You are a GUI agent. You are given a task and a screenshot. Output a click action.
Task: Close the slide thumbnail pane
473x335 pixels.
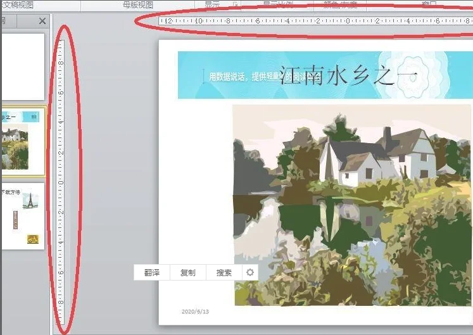click(42, 21)
